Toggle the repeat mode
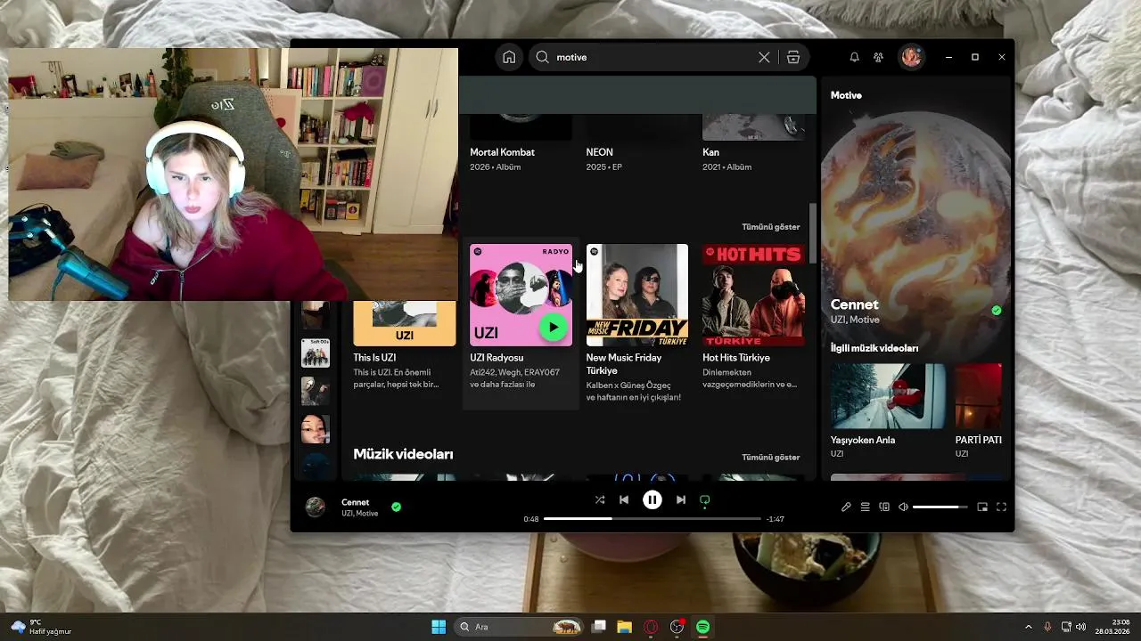This screenshot has width=1141, height=641. click(x=705, y=500)
